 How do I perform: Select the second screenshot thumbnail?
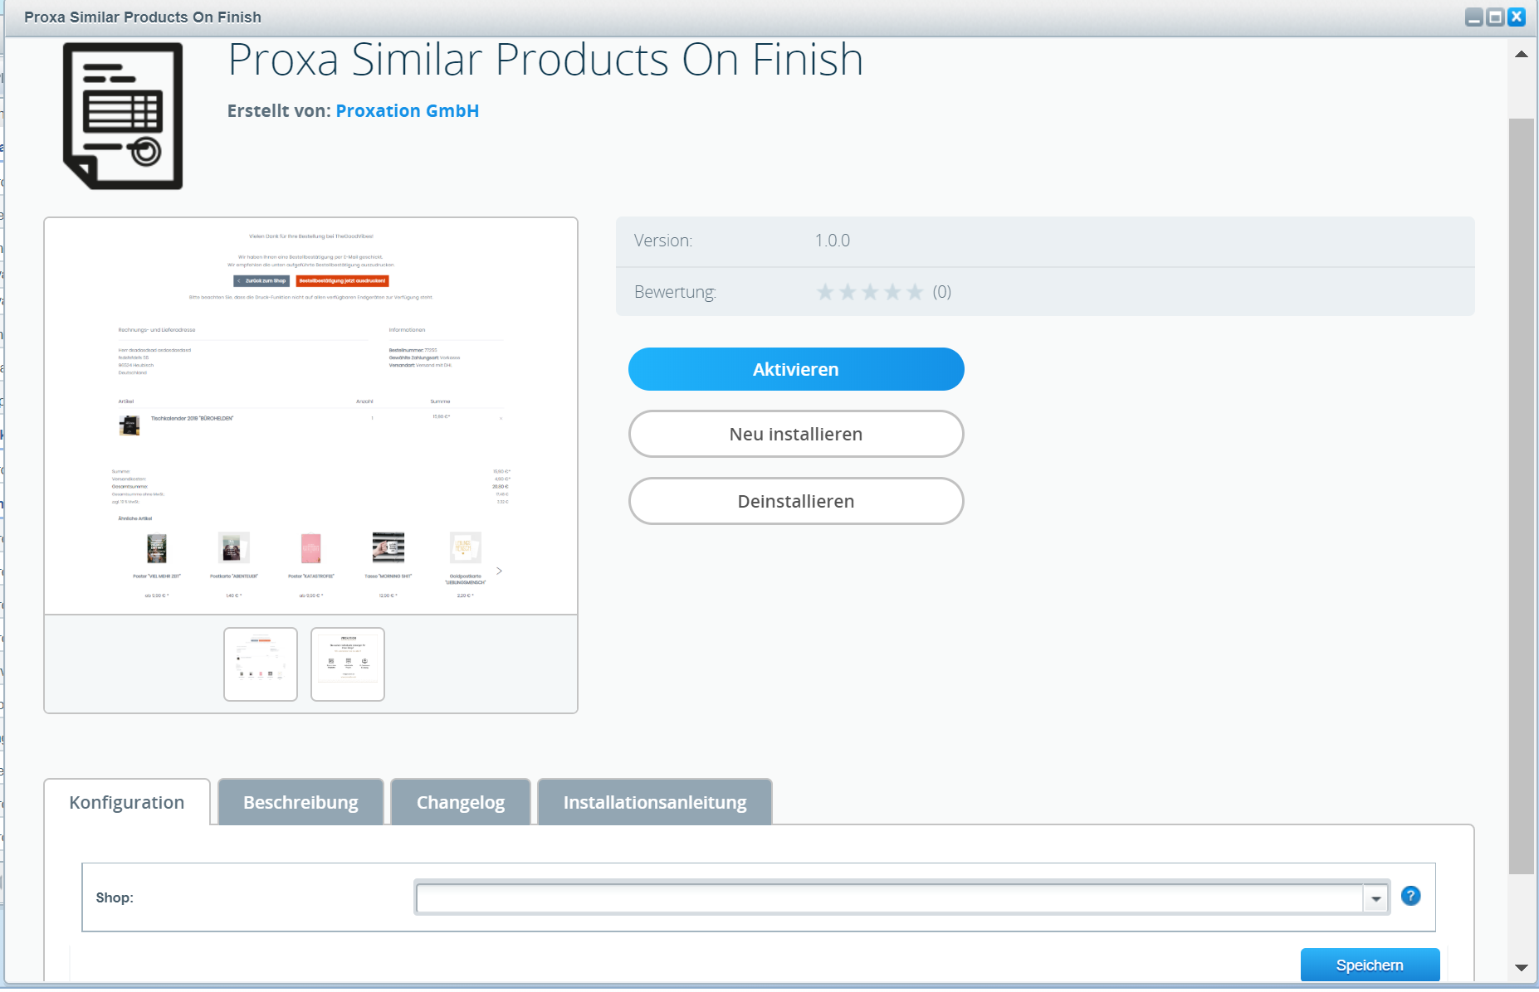[x=348, y=664]
